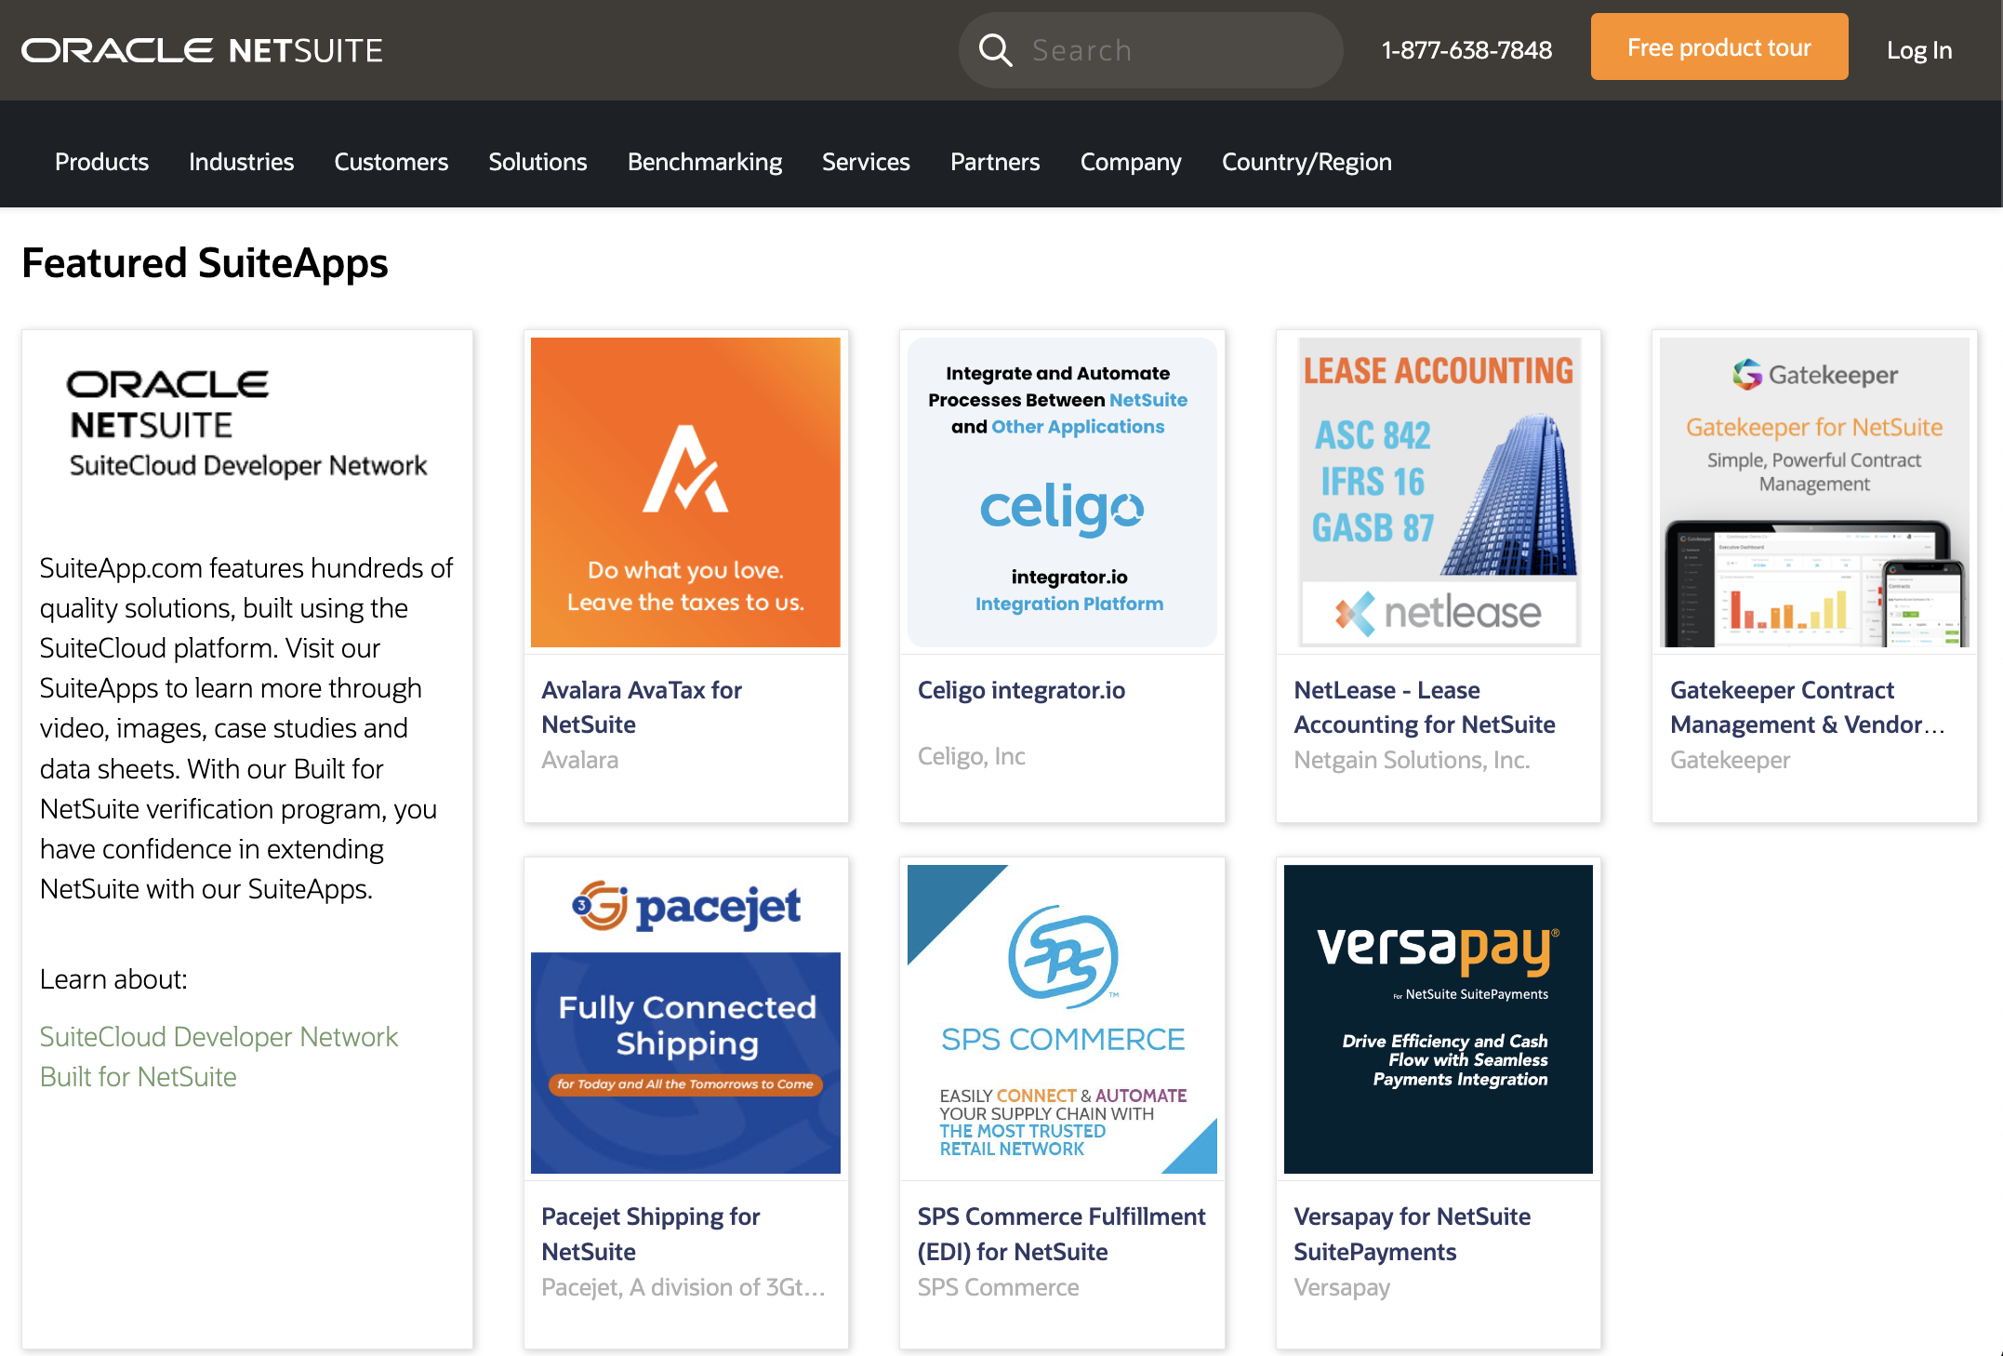This screenshot has height=1356, width=2003.
Task: Open the Country/Region selector
Action: pyautogui.click(x=1307, y=161)
